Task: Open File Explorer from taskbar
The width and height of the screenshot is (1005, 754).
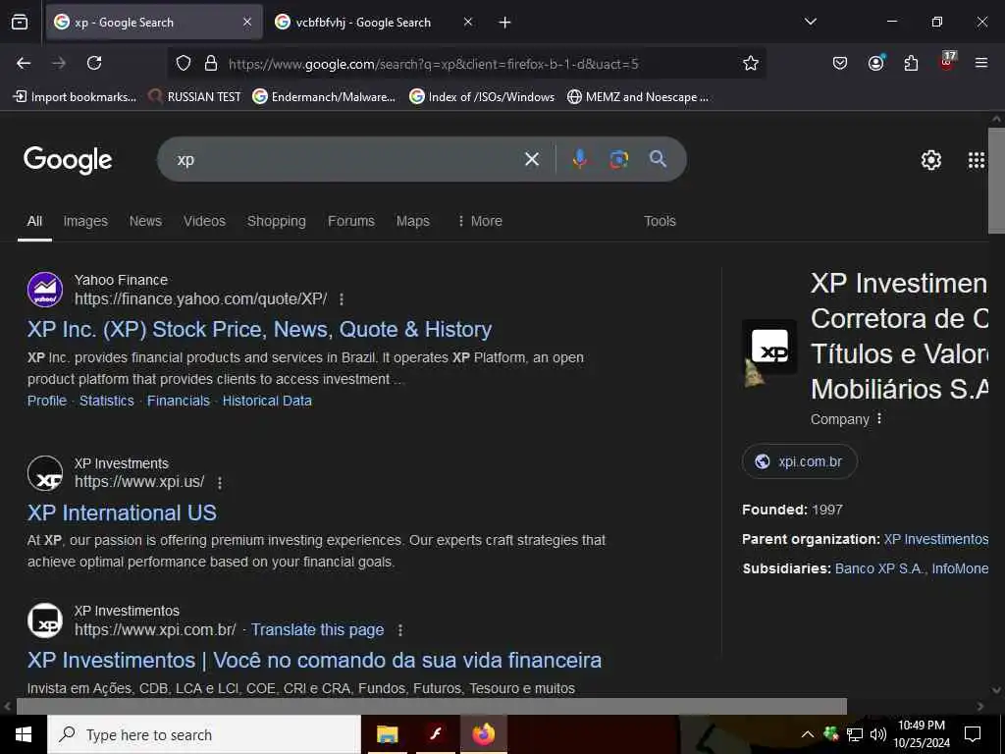Action: pyautogui.click(x=387, y=734)
